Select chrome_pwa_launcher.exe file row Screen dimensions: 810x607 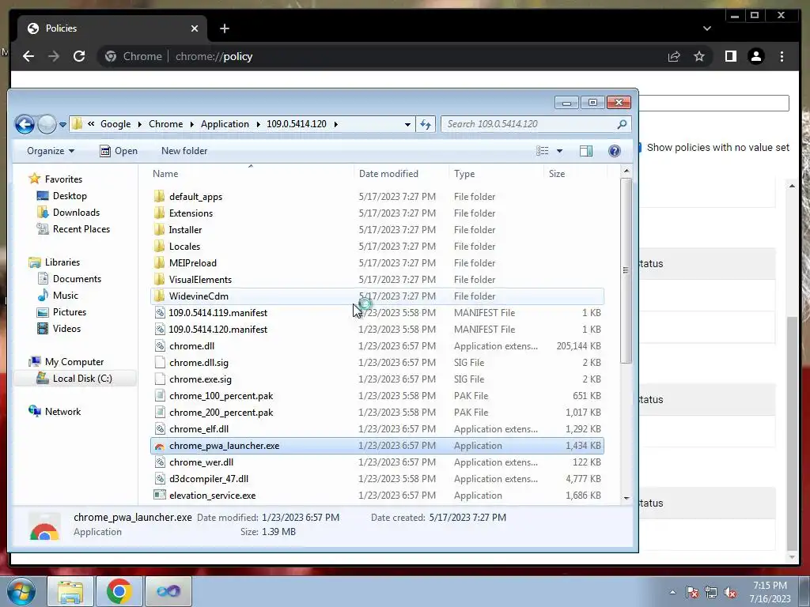pos(377,446)
